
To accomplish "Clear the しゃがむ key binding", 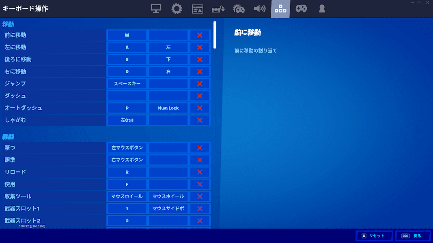I will pyautogui.click(x=200, y=120).
